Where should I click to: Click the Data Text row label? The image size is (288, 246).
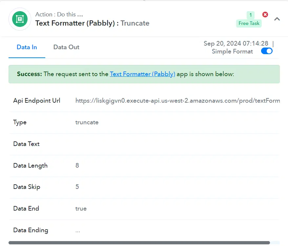click(x=26, y=144)
